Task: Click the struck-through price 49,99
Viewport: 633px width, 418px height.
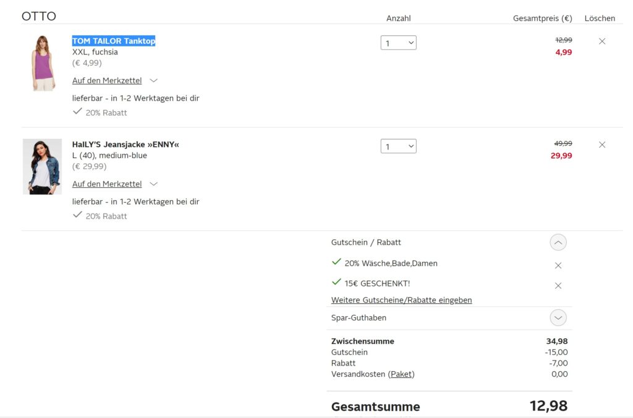Action: [x=563, y=143]
